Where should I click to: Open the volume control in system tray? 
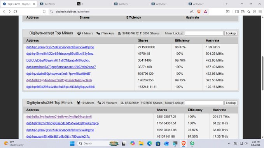click(246, 143)
